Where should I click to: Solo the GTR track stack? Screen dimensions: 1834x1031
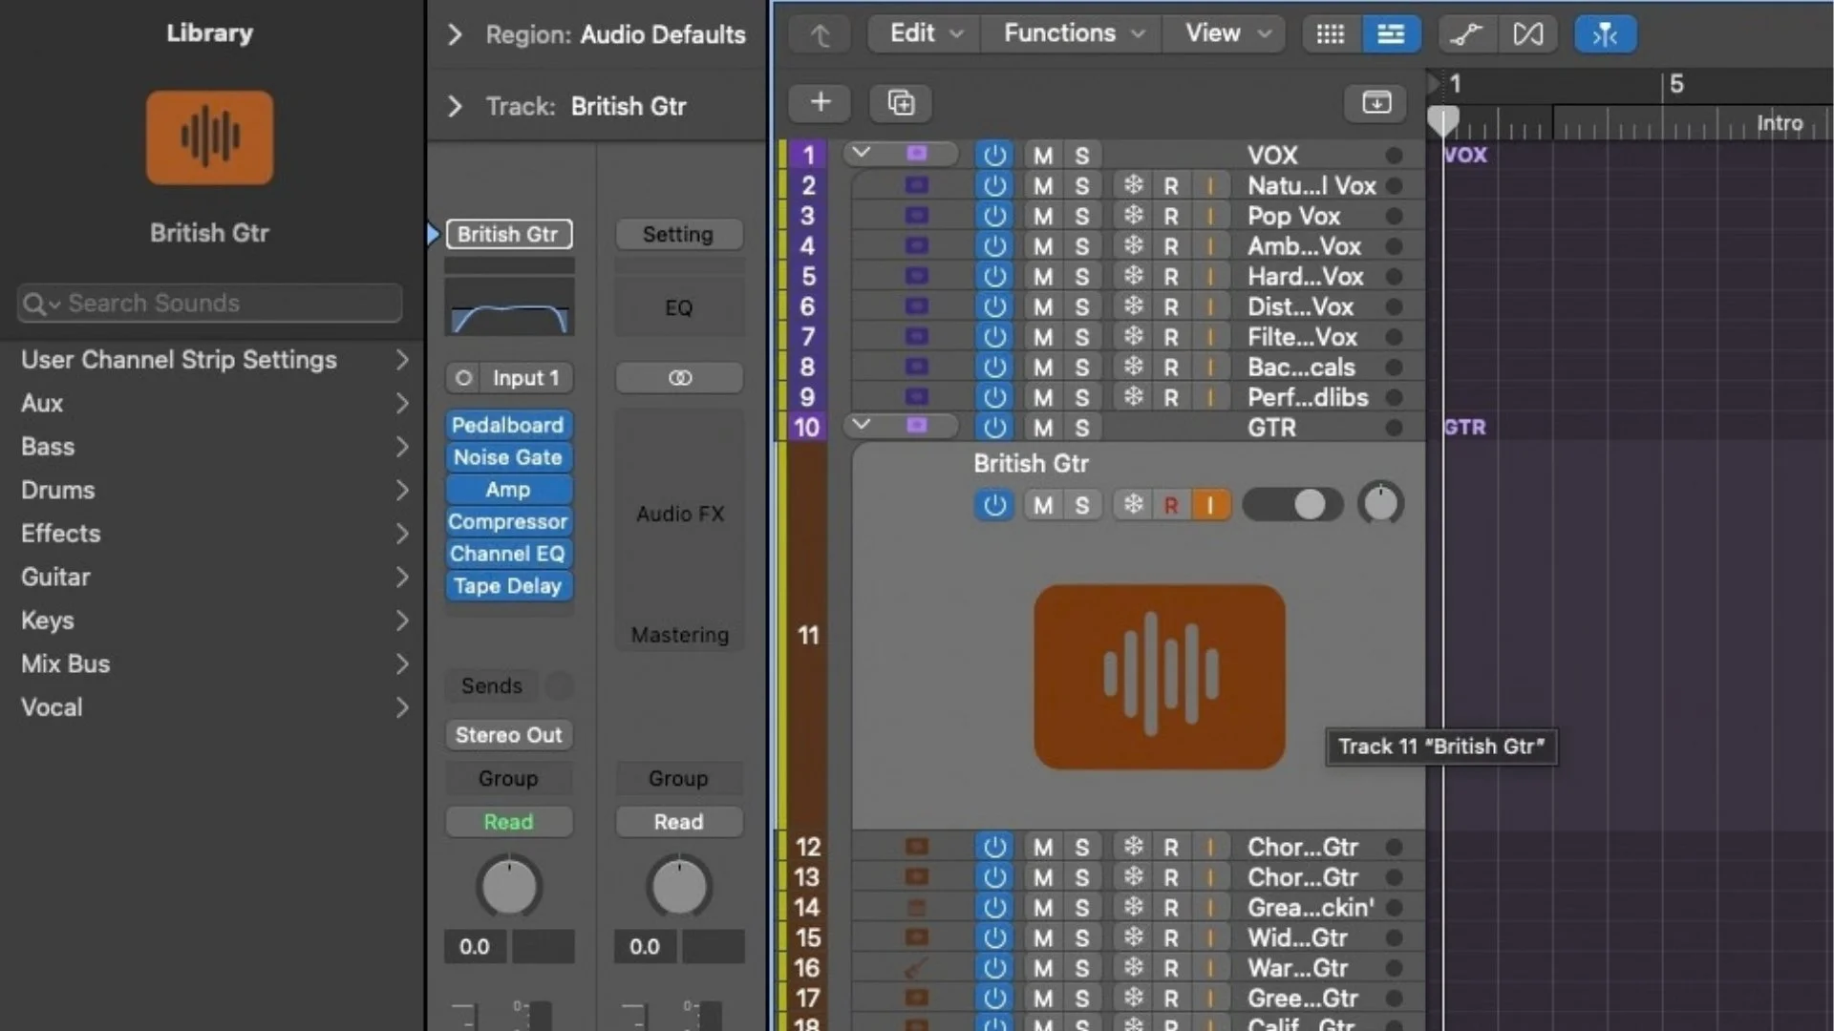(x=1081, y=428)
